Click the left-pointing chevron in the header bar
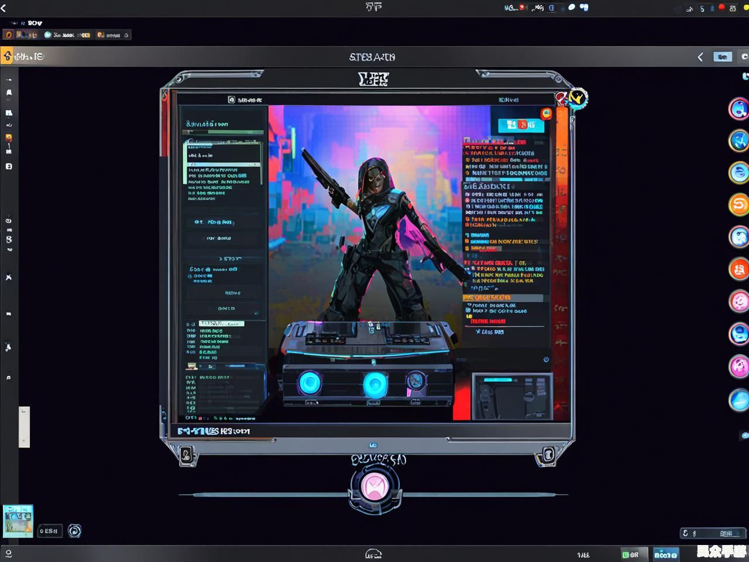The image size is (749, 562). point(700,57)
